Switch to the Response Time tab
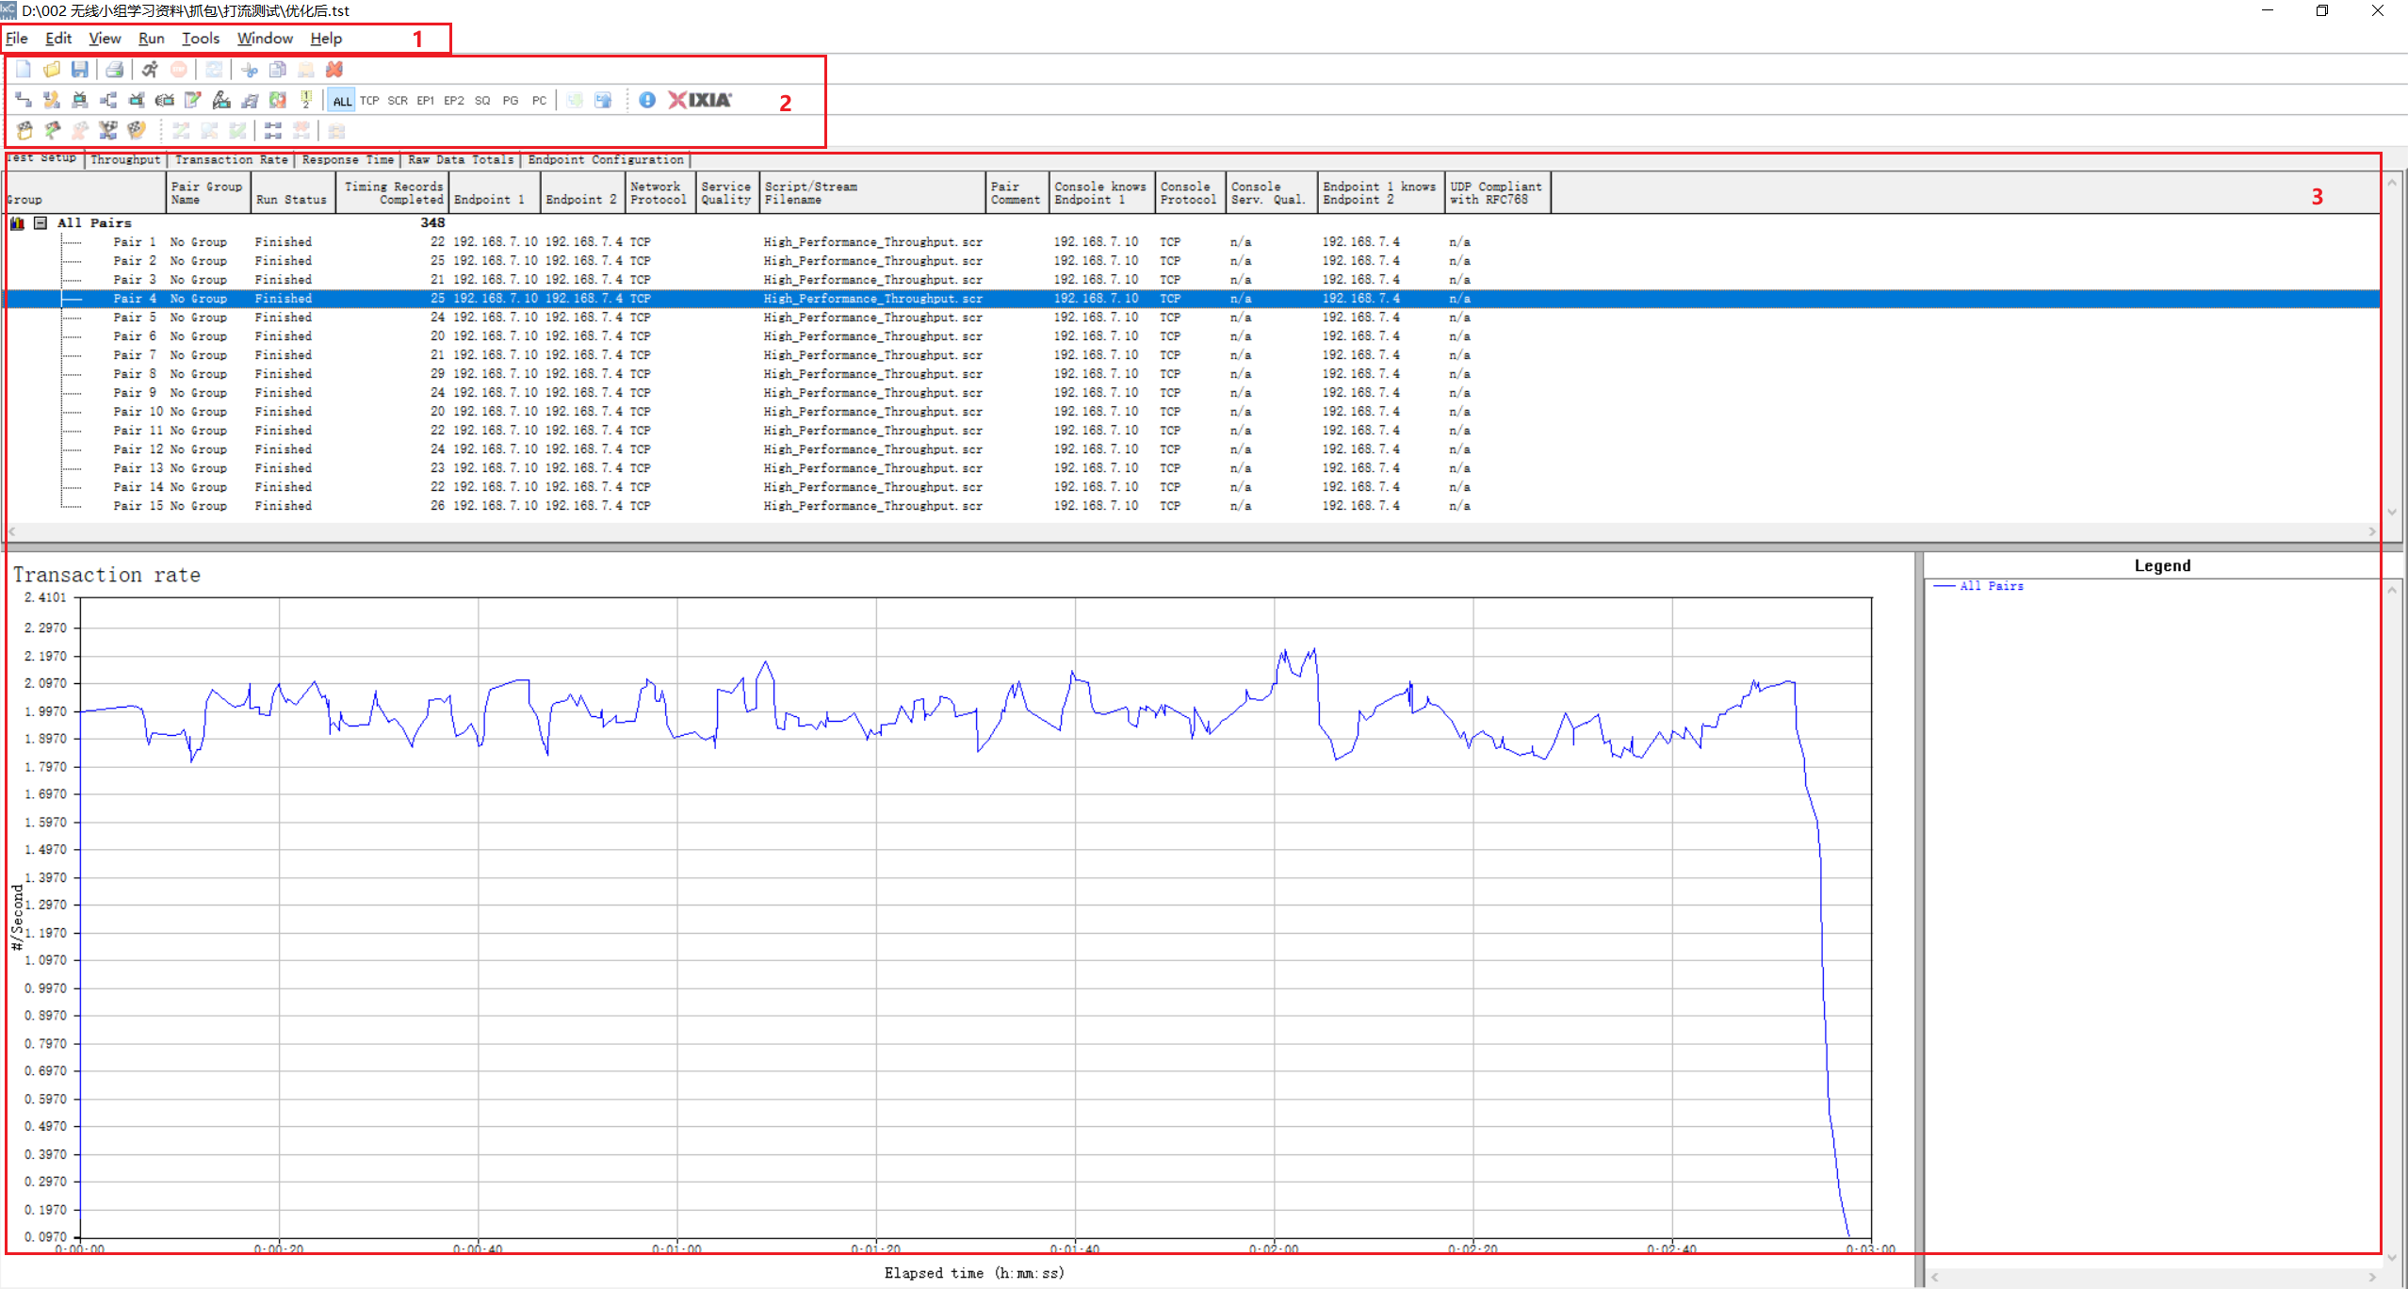Image resolution: width=2408 pixels, height=1289 pixels. click(x=348, y=160)
